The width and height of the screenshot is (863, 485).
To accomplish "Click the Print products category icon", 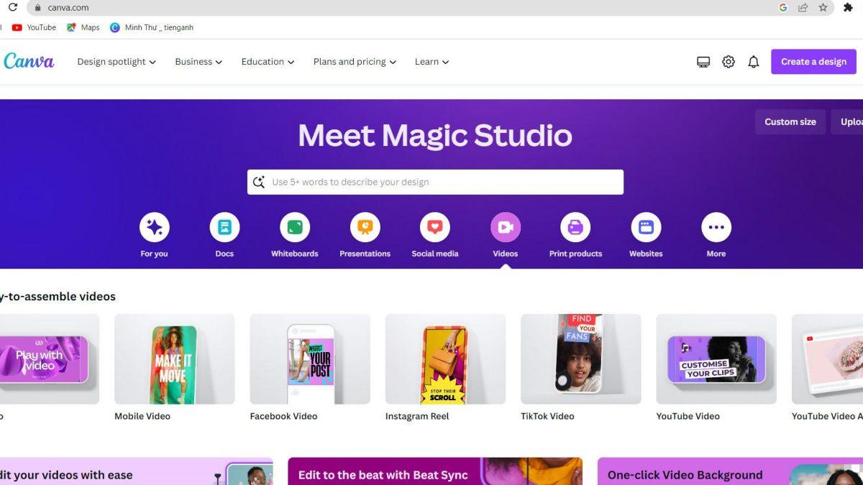I will [x=575, y=226].
